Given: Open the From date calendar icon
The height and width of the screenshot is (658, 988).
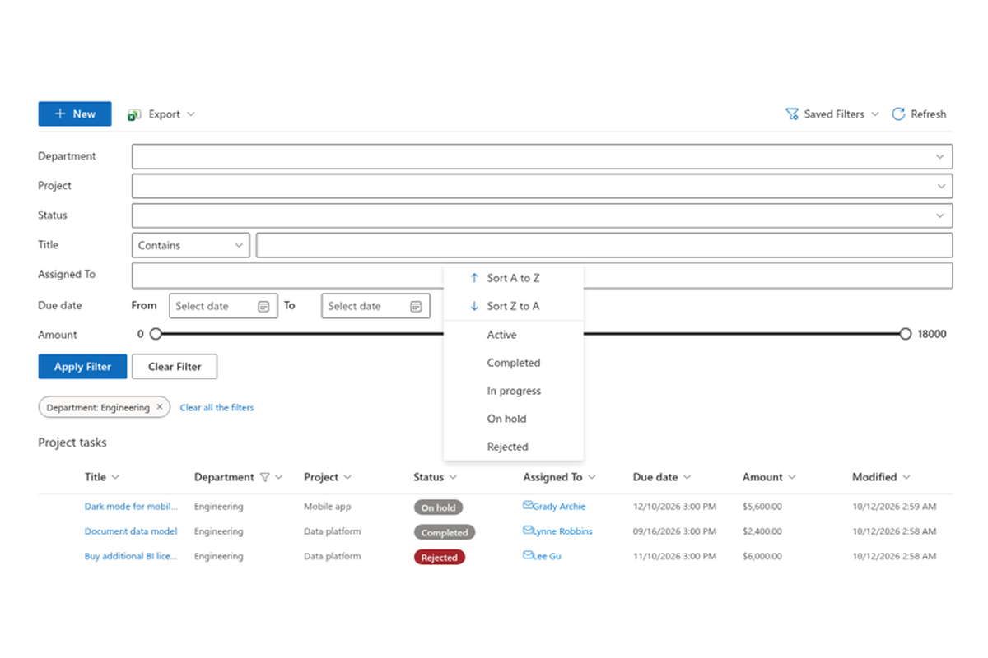Looking at the screenshot, I should pos(263,306).
